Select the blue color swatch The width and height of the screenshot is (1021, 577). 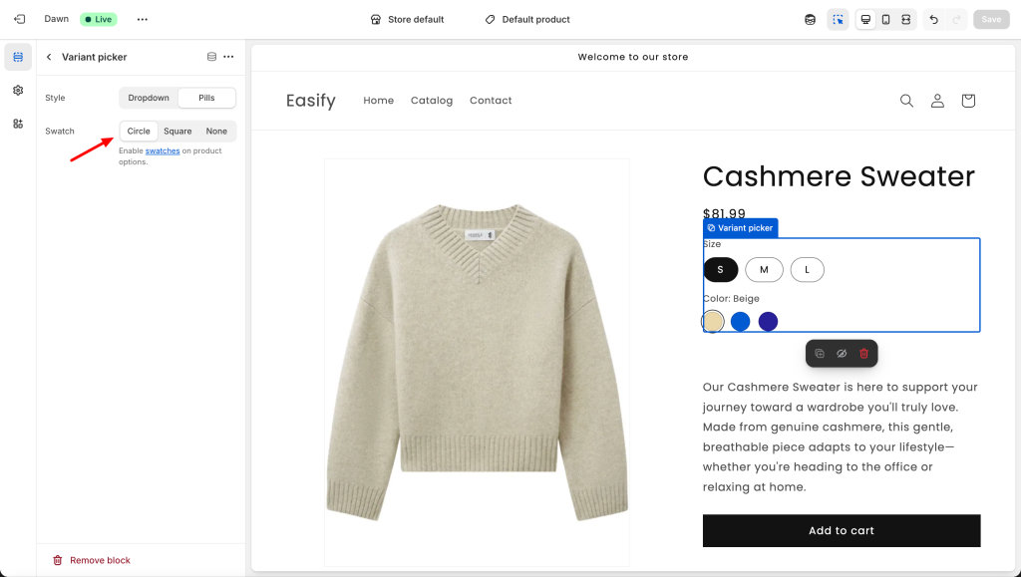740,321
